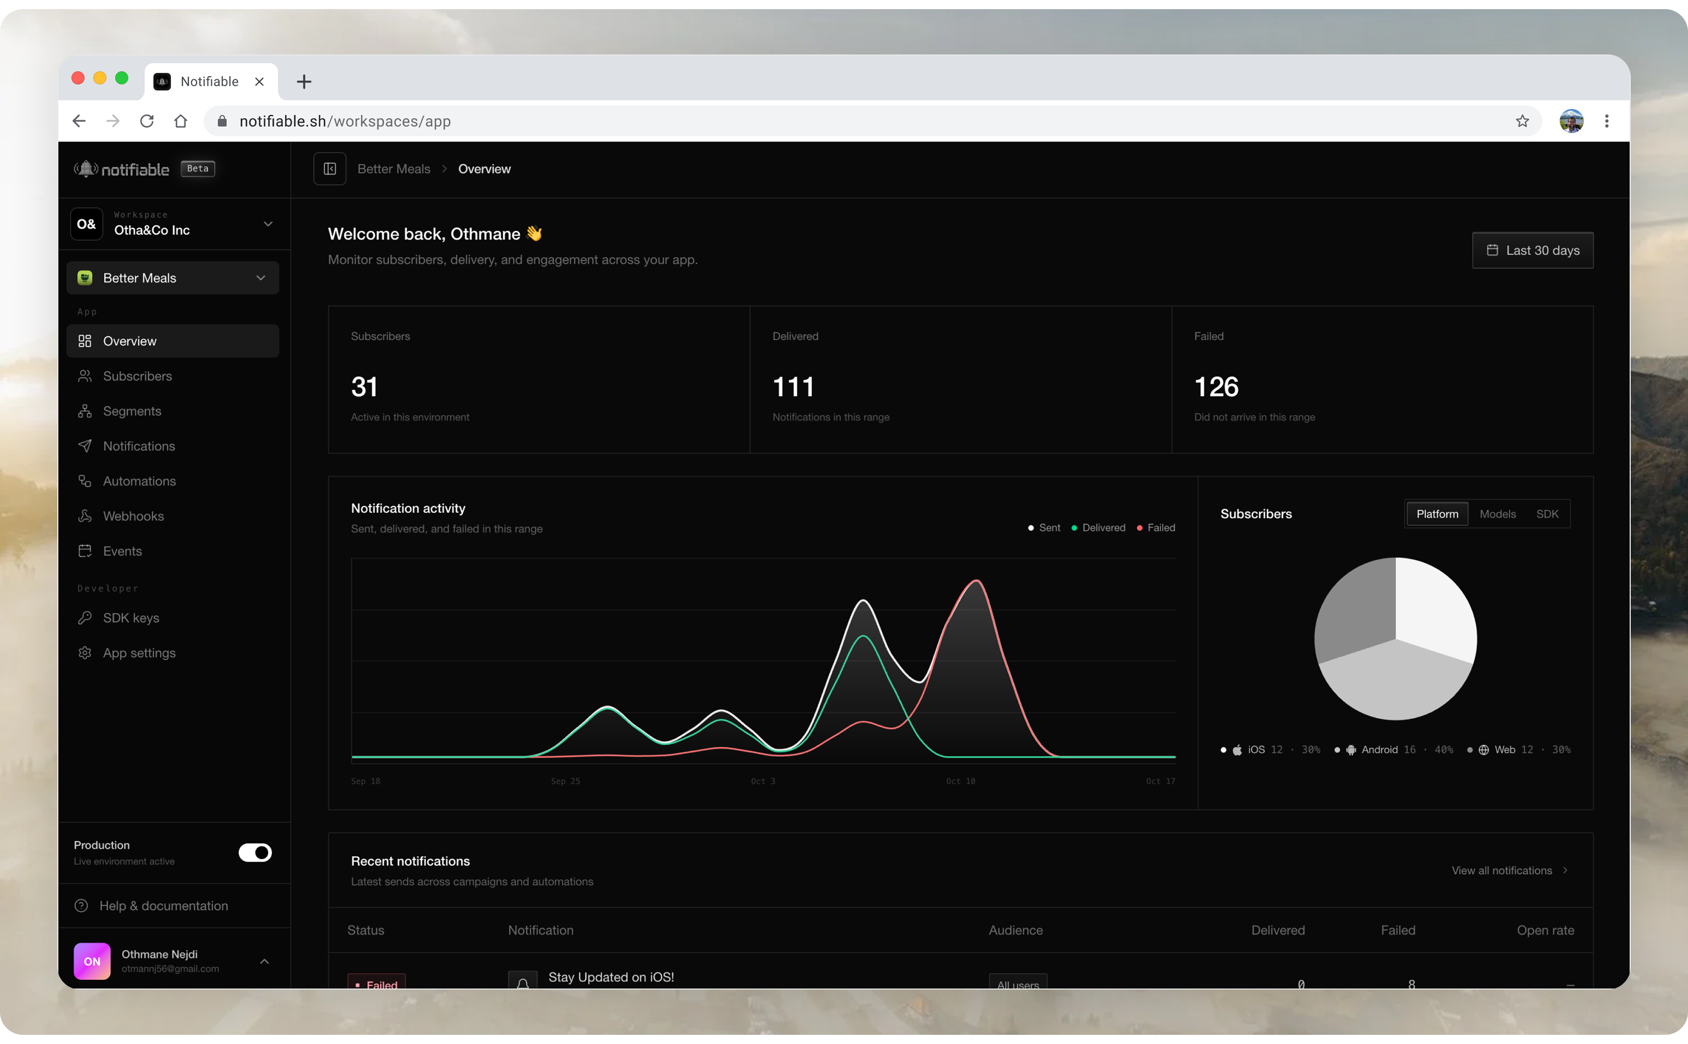Reload the page in the browser
The width and height of the screenshot is (1688, 1044).
click(x=147, y=121)
